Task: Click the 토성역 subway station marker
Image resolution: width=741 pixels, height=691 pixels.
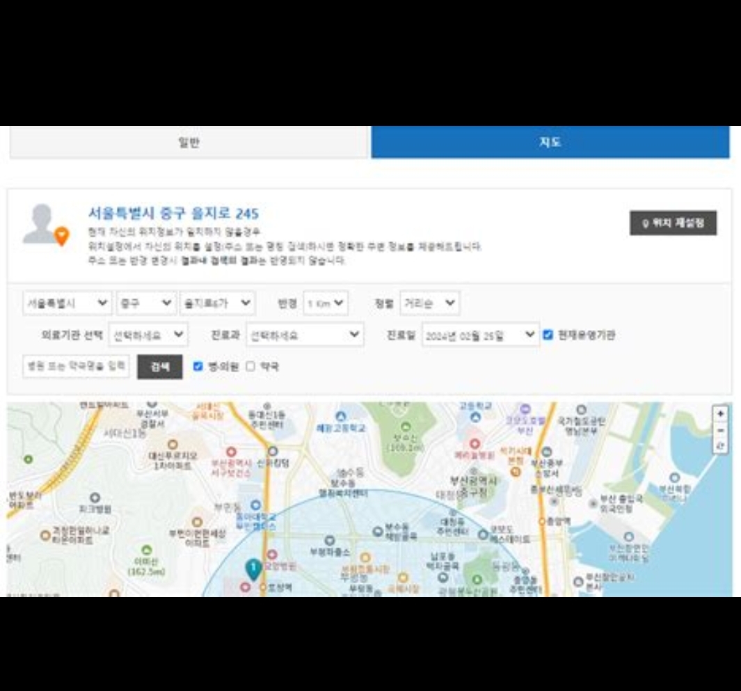Action: click(x=263, y=587)
